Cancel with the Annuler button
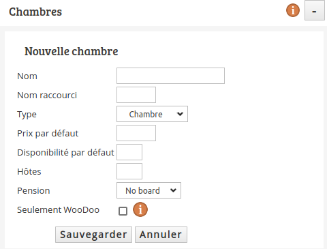This screenshot has width=327, height=249. [161, 235]
